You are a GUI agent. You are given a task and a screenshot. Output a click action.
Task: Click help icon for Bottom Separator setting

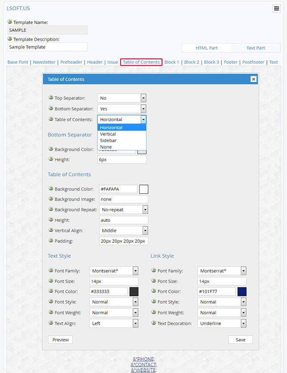tap(51, 108)
